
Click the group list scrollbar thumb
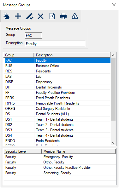point(113,89)
